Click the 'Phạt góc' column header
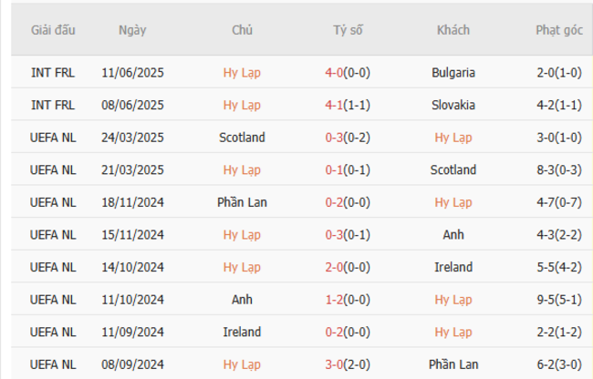This screenshot has height=379, width=593. click(x=558, y=30)
